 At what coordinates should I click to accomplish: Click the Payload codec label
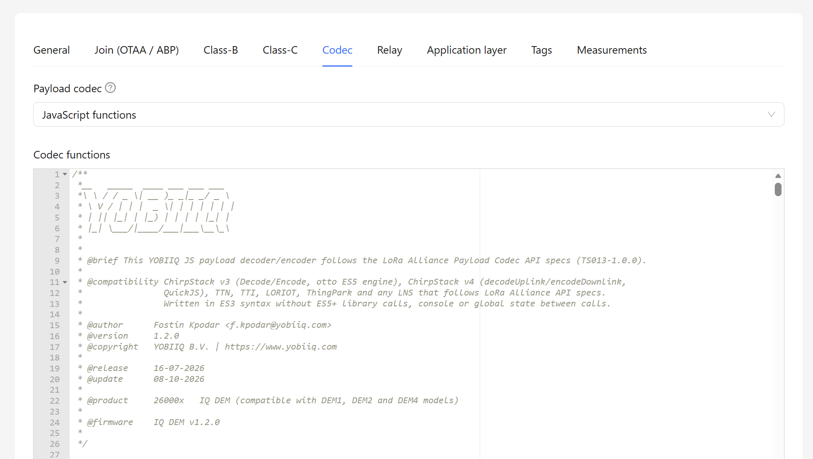[68, 88]
